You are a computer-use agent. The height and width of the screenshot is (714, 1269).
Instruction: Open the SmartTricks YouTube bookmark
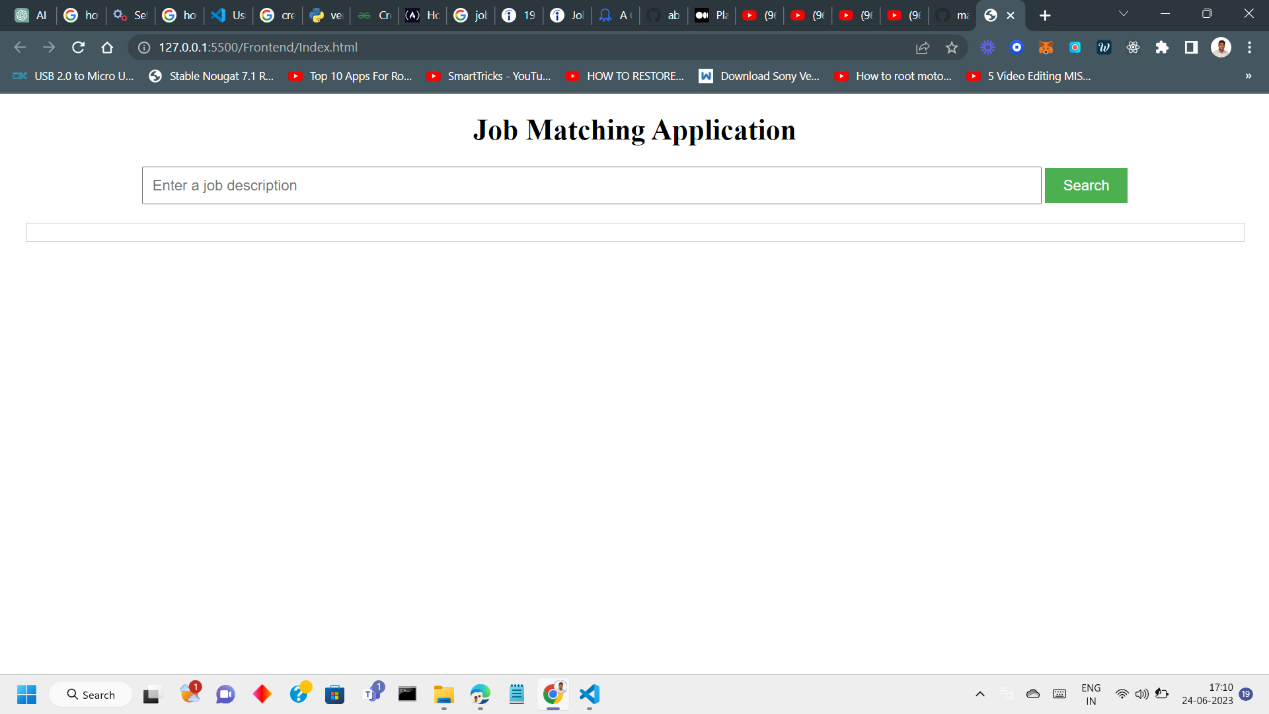(x=489, y=76)
